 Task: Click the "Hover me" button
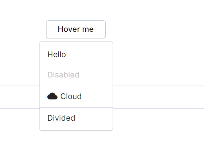pos(76,29)
